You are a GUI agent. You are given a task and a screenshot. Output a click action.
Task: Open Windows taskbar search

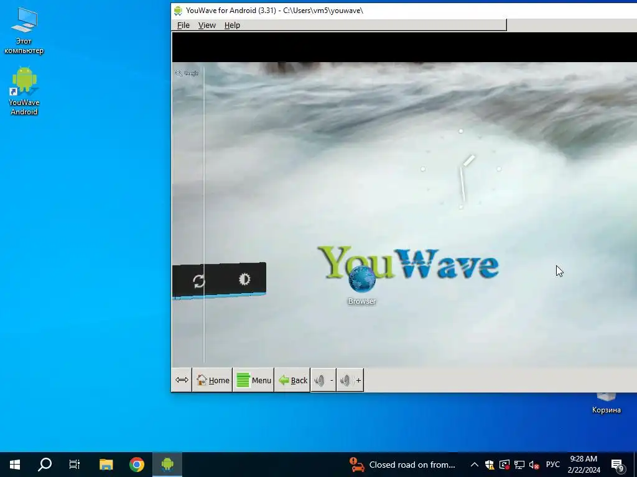pos(45,465)
